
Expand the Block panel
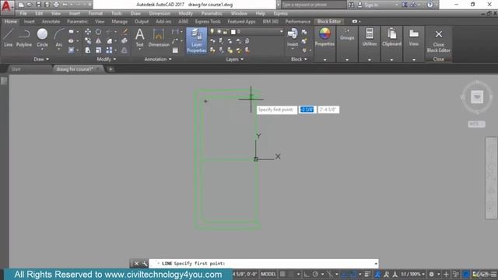(x=299, y=59)
